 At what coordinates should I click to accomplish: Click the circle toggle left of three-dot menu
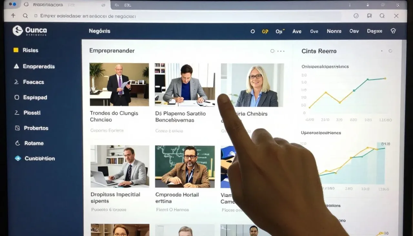click(x=272, y=51)
